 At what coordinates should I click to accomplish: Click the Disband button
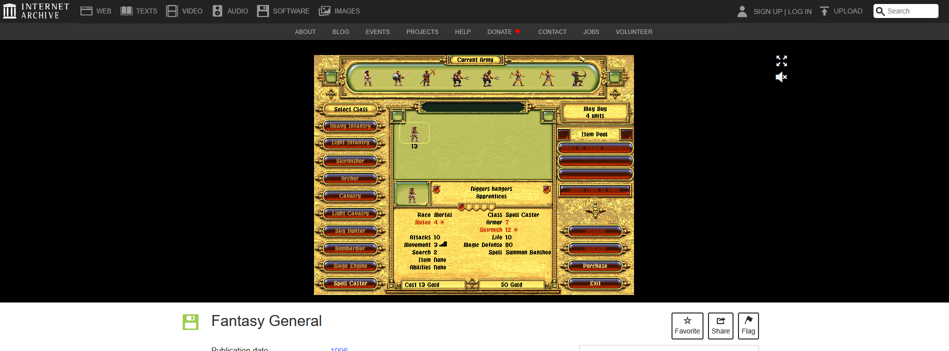(x=595, y=231)
